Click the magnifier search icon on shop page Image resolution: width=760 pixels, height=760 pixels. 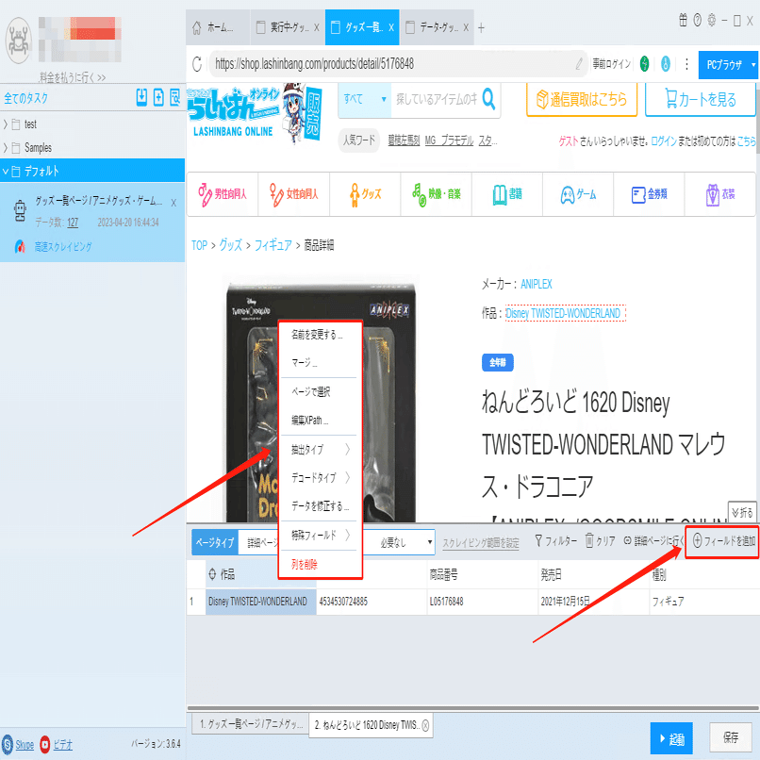click(489, 99)
